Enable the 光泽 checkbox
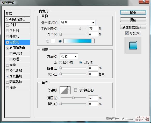 pos(7,65)
